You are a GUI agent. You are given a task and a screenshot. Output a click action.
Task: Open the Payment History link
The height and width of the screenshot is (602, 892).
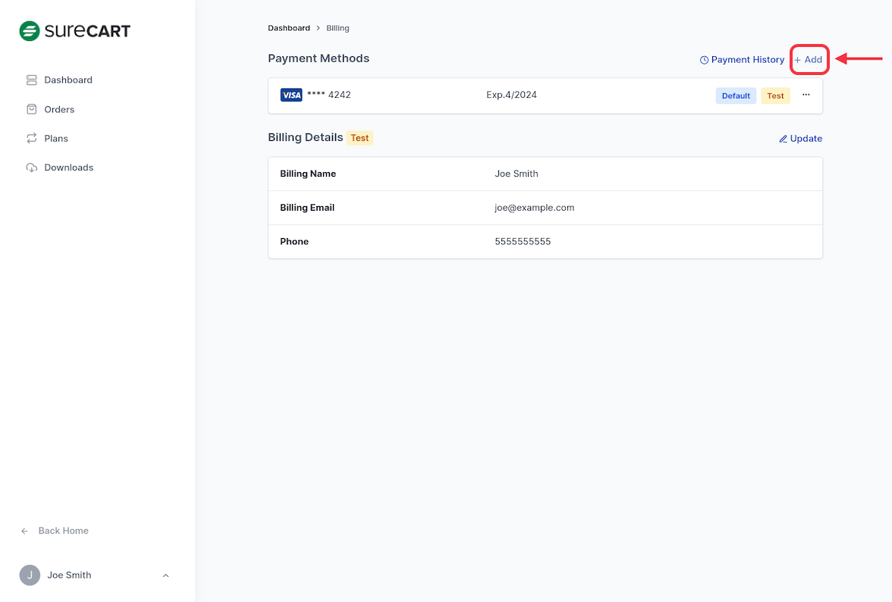747,60
